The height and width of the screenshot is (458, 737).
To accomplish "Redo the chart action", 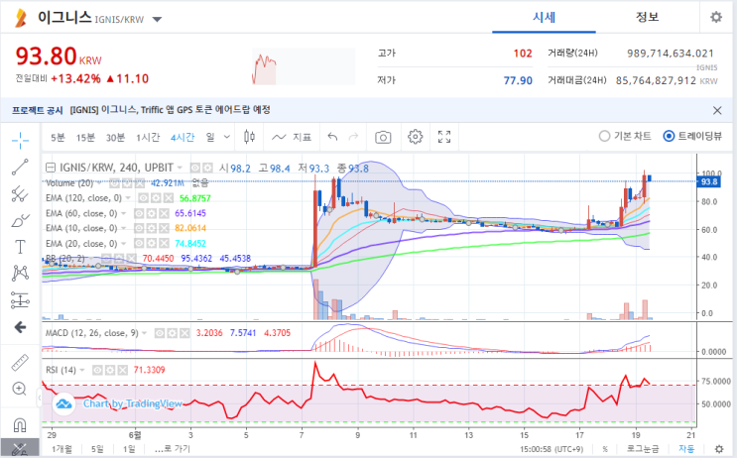I will [x=353, y=137].
